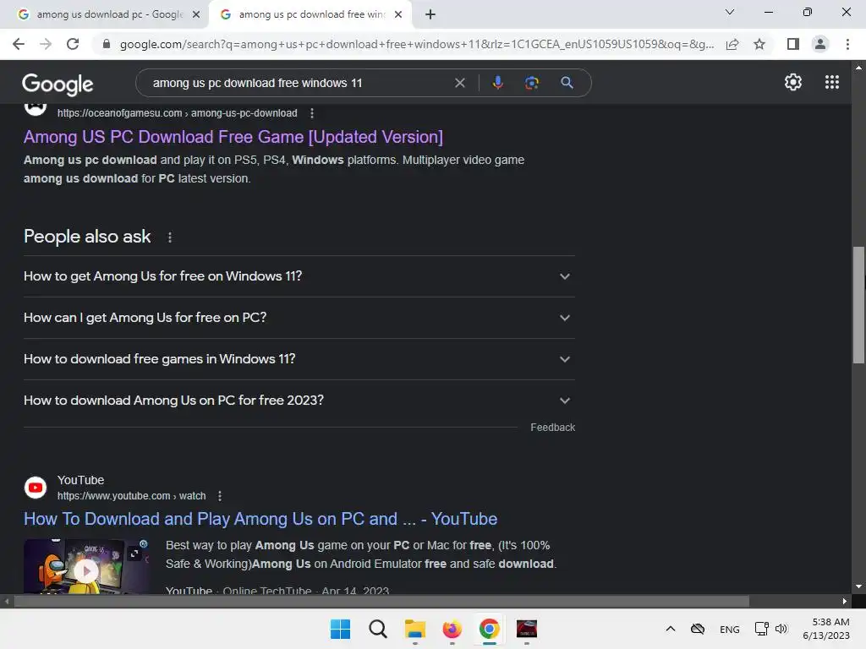View site information via padlock icon
The image size is (866, 649).
[107, 44]
